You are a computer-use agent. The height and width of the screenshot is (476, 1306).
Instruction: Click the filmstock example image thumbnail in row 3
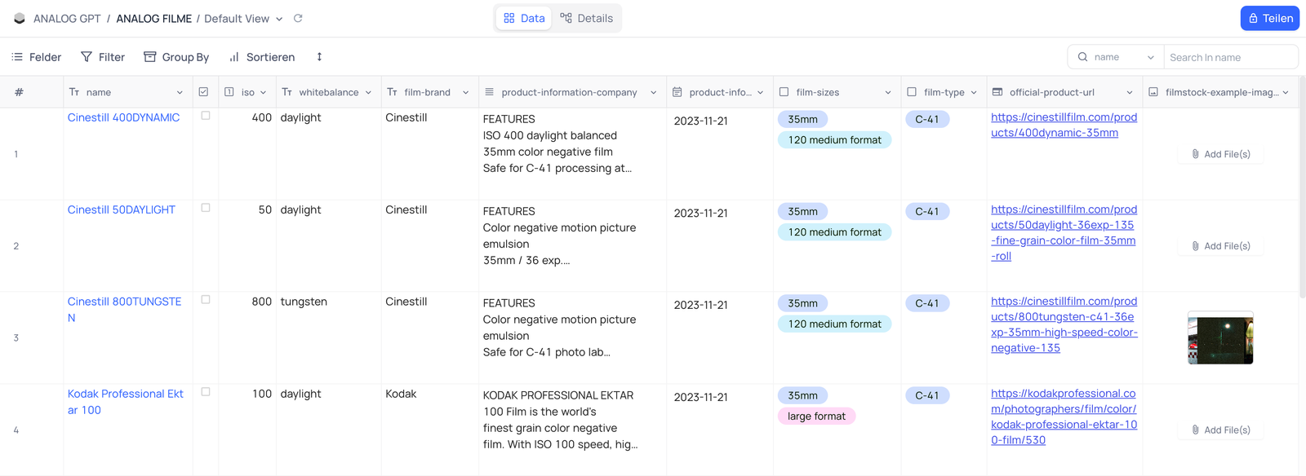(x=1219, y=337)
